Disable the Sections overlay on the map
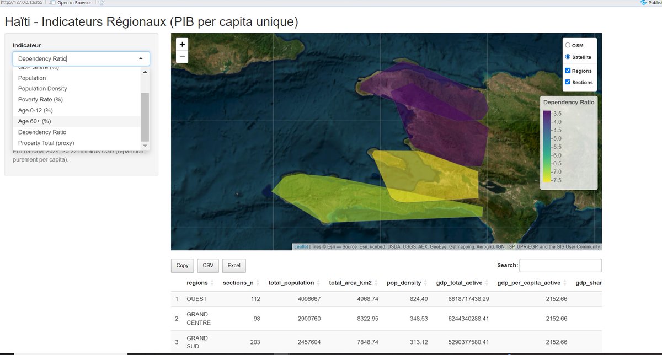This screenshot has width=662, height=355. coord(568,82)
